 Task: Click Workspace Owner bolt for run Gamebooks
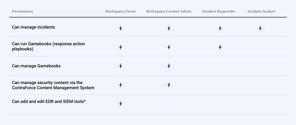(121, 47)
